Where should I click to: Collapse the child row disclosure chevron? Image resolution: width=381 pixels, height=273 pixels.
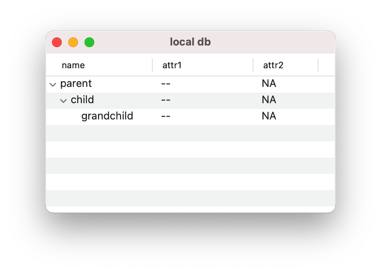point(63,100)
